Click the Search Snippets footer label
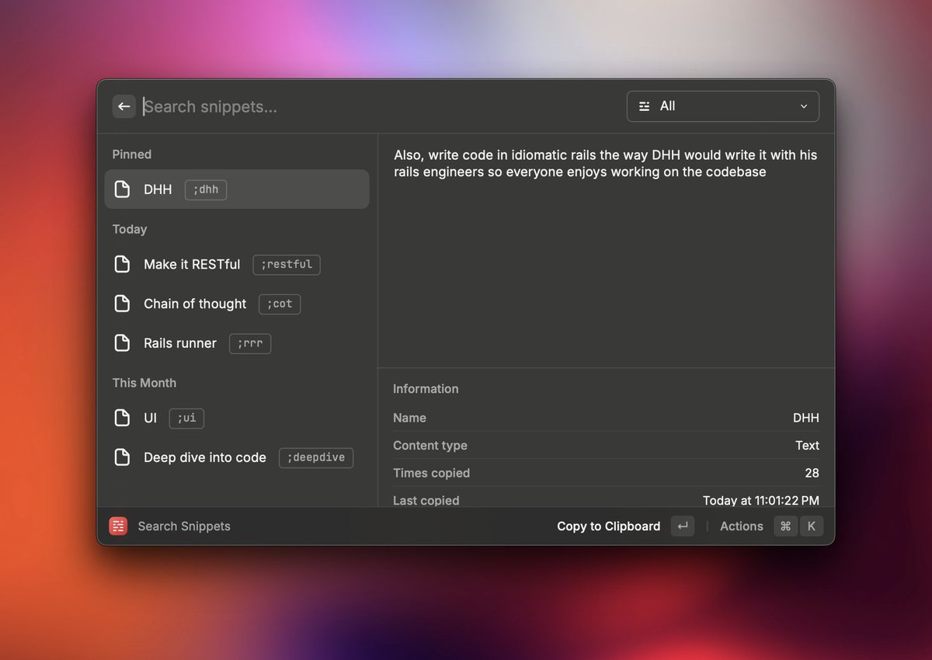The height and width of the screenshot is (660, 932). (184, 526)
